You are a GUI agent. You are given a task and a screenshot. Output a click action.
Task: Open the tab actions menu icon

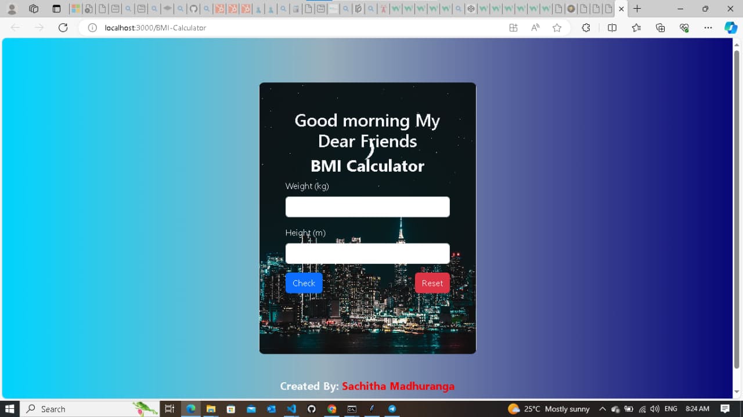(x=56, y=9)
